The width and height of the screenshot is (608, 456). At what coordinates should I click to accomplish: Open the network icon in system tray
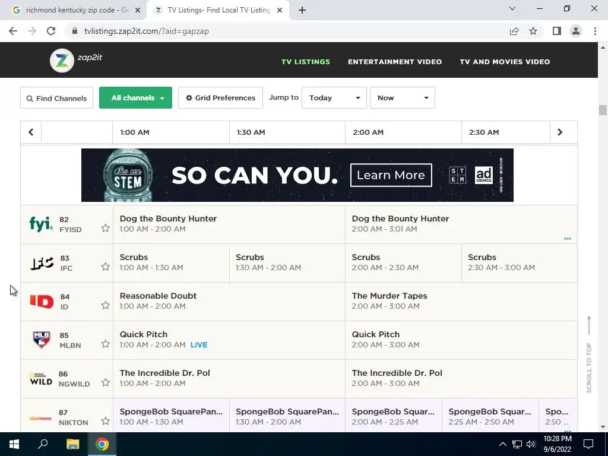click(517, 444)
